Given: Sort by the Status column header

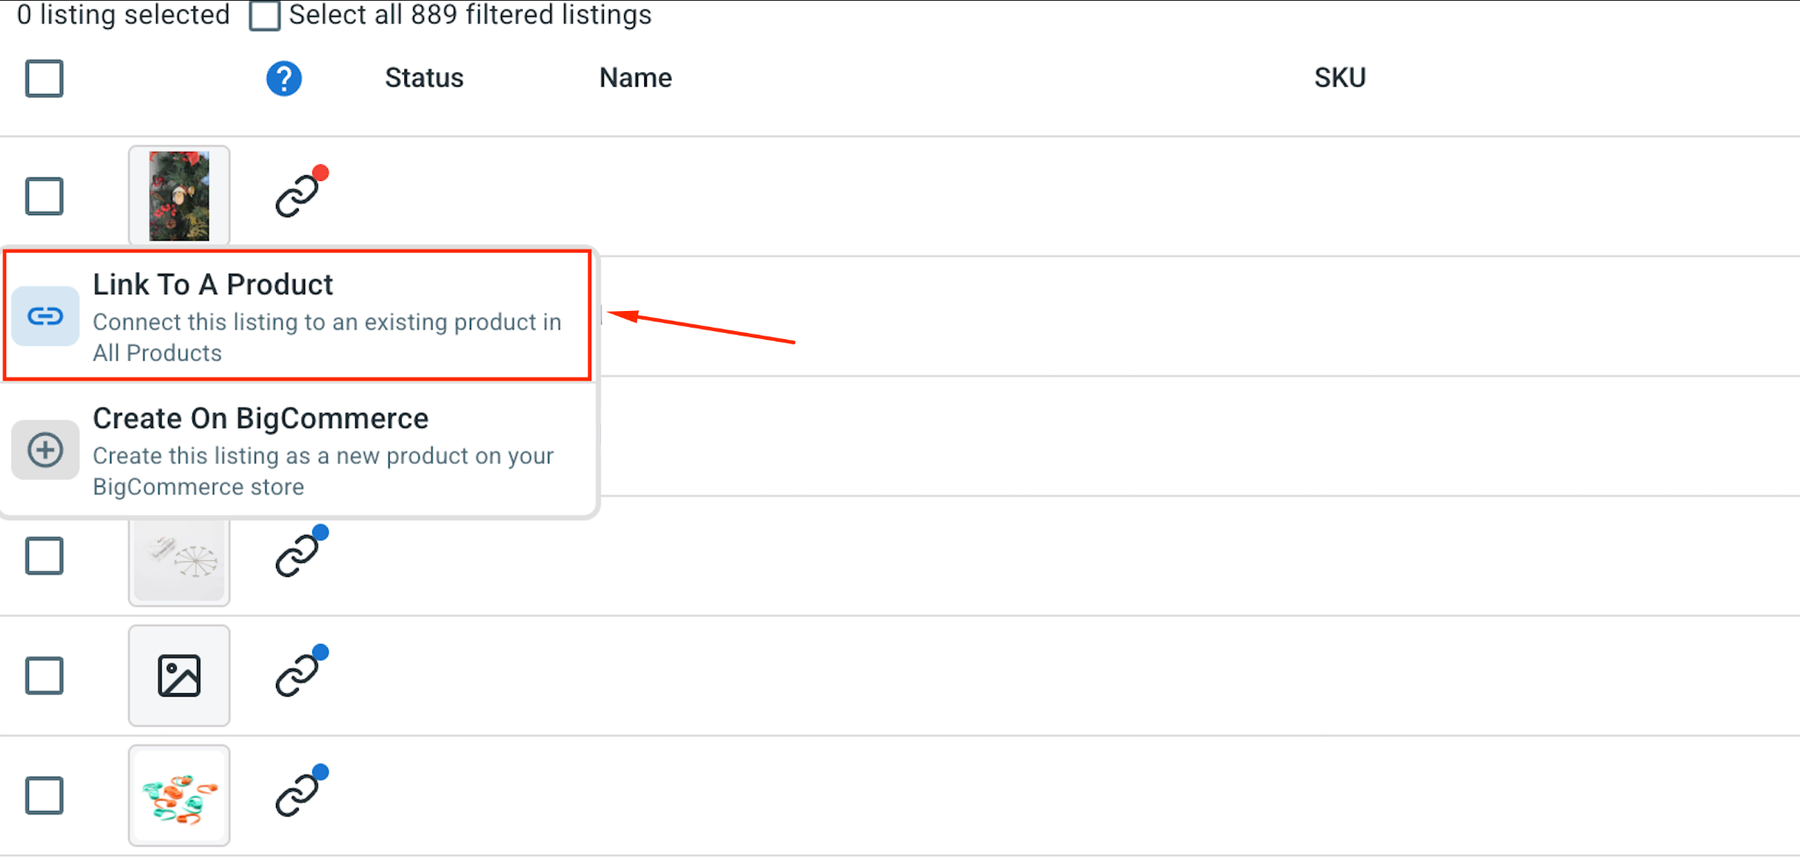Looking at the screenshot, I should coord(425,78).
